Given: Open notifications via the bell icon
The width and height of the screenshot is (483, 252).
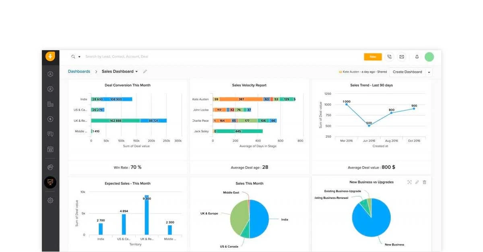Looking at the screenshot, I should (418, 57).
